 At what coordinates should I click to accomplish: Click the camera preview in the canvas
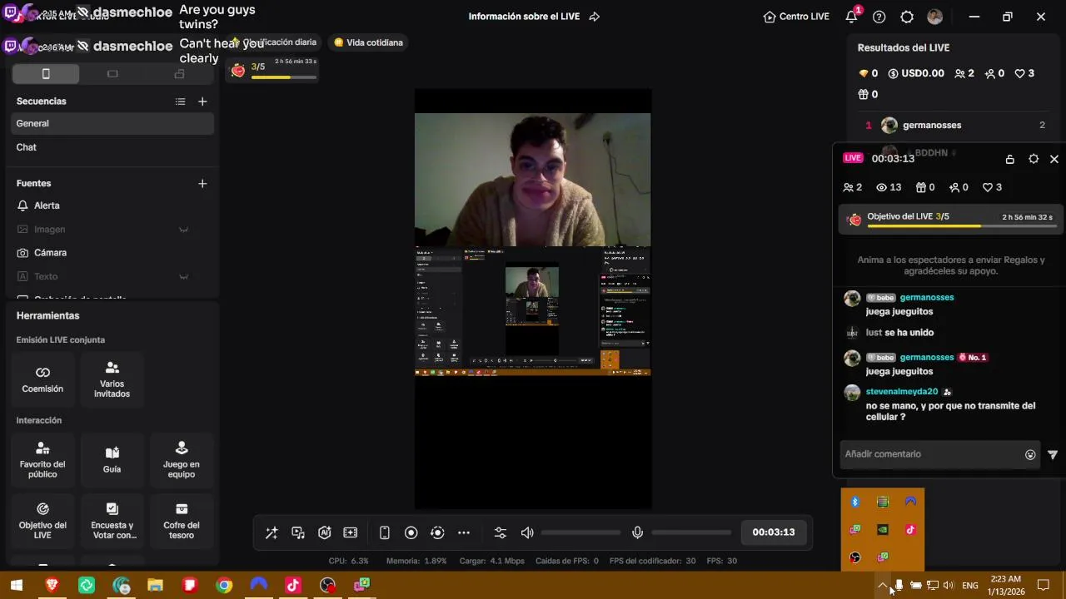533,180
